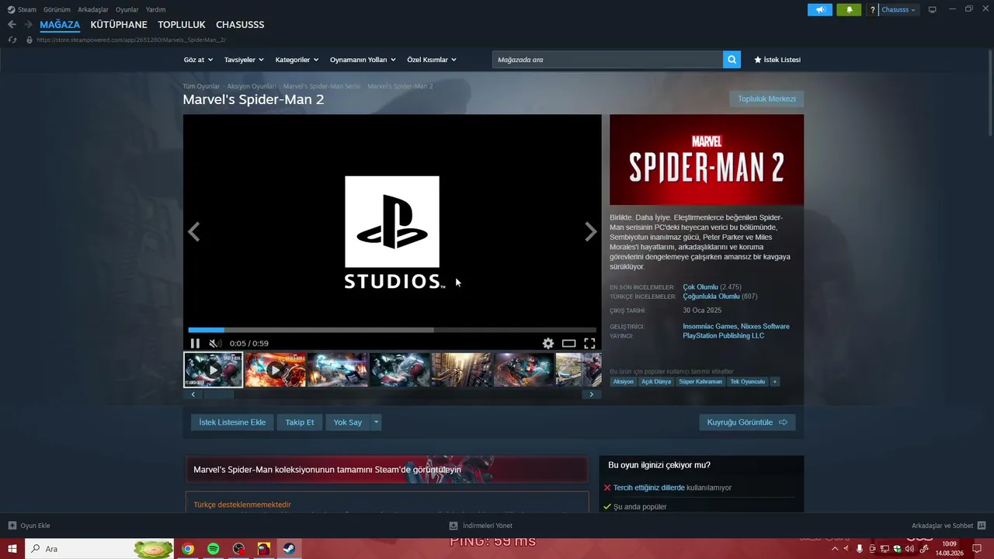
Task: Show hidden system tray icons
Action: (836, 549)
